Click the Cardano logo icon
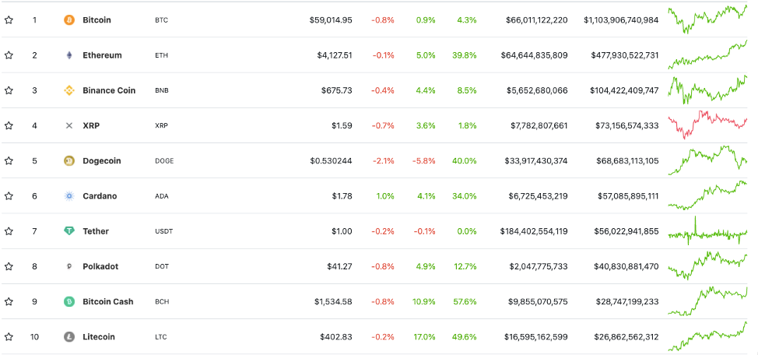Image resolution: width=758 pixels, height=355 pixels. point(69,196)
